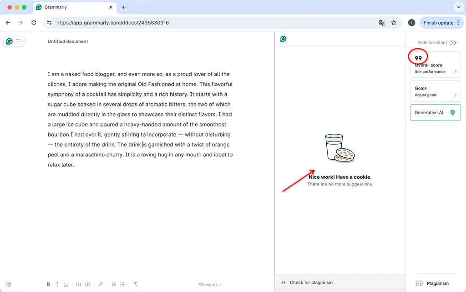Image resolution: width=466 pixels, height=292 pixels.
Task: Open the site information icon in the address bar
Action: (x=49, y=23)
